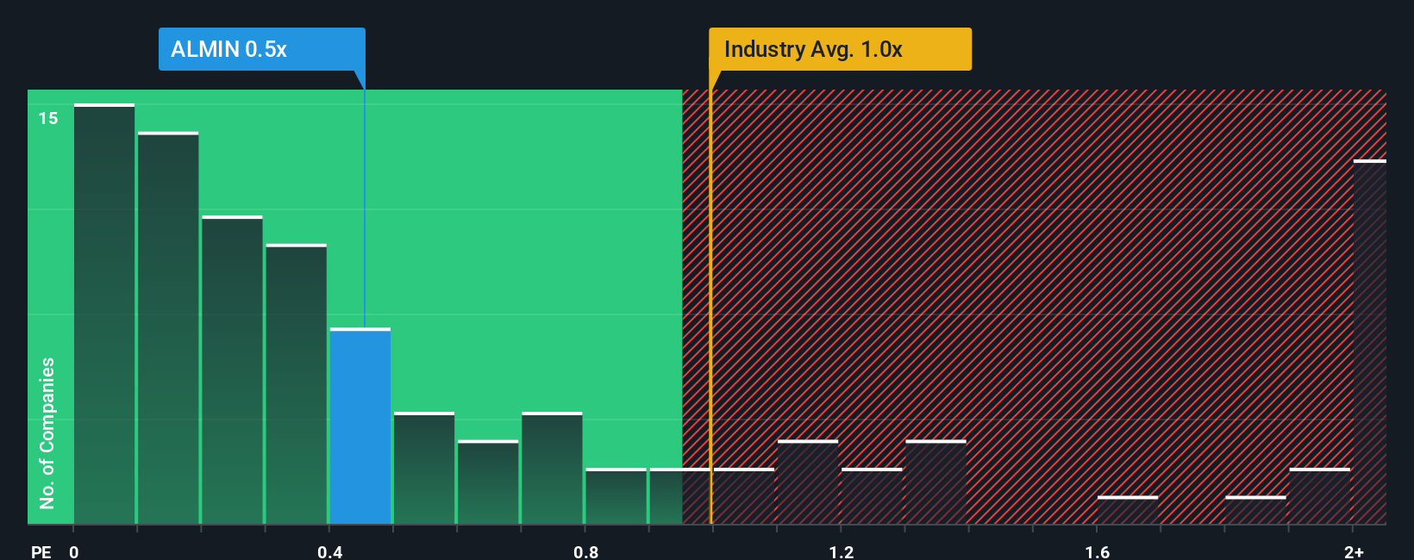Image resolution: width=1414 pixels, height=560 pixels.
Task: Select the highlighted blue ALMIN histogram bar
Action: coord(360,426)
